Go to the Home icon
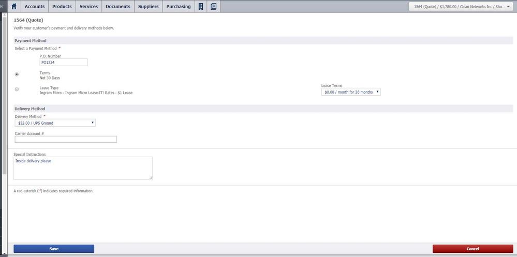This screenshot has height=257, width=517. (x=14, y=6)
